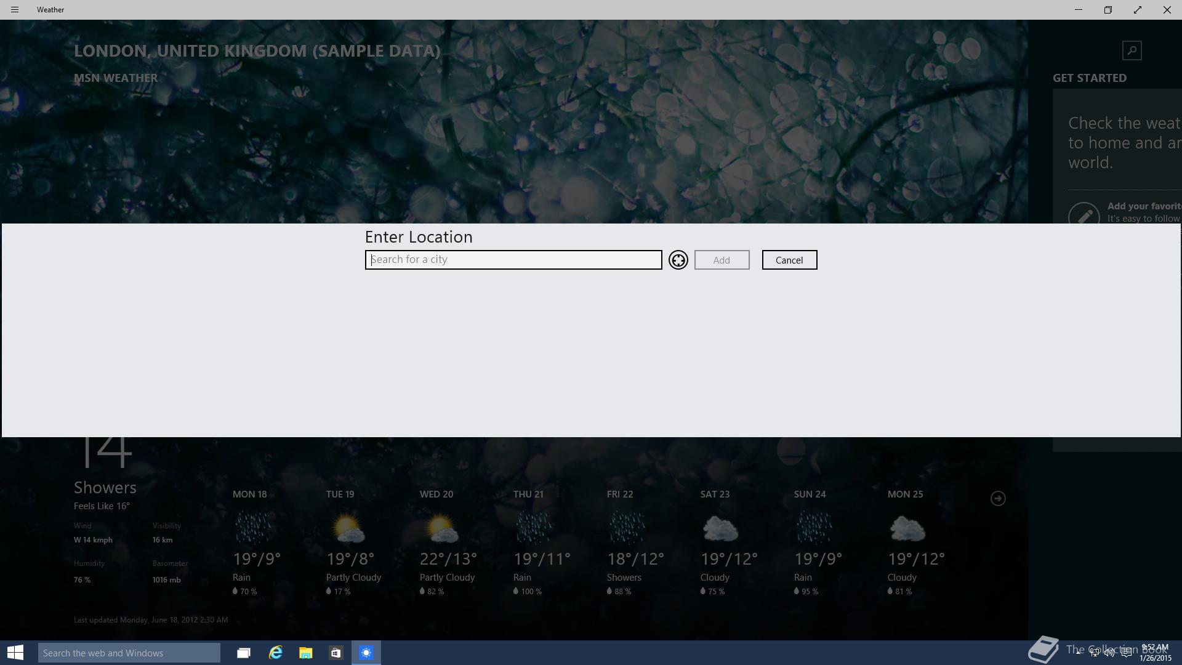This screenshot has height=665, width=1182.
Task: Click the 76 % humidity value
Action: click(x=82, y=580)
